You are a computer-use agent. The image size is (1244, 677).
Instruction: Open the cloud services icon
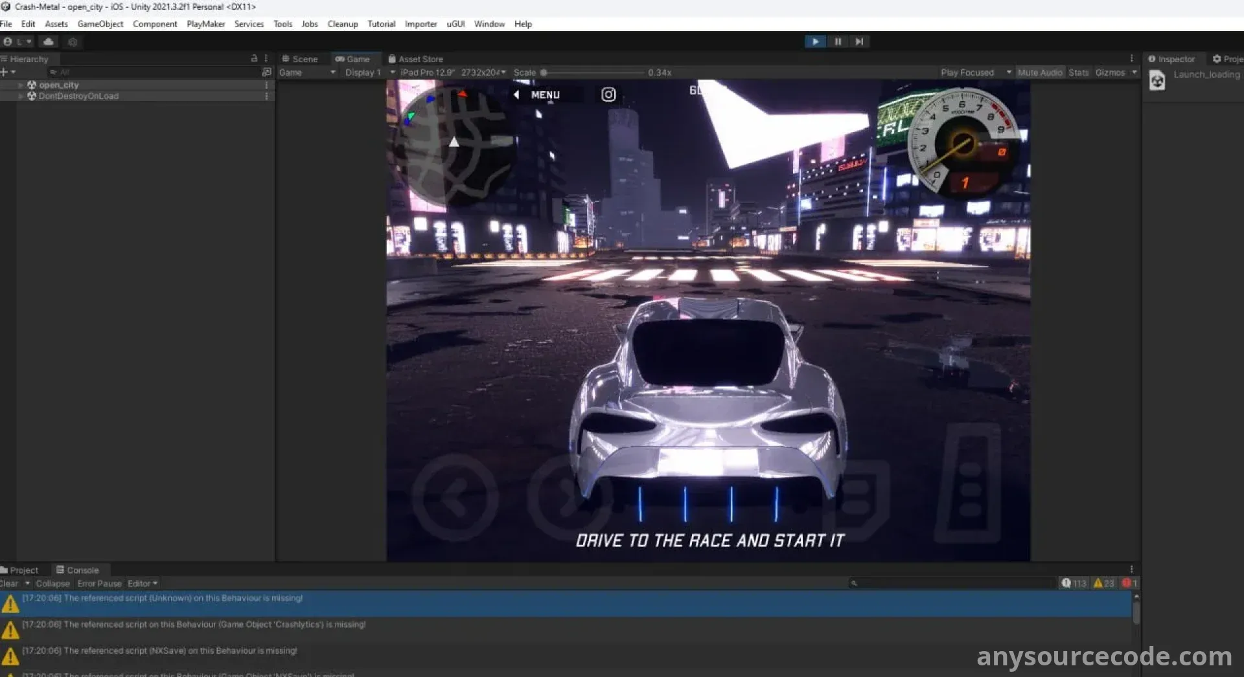49,41
